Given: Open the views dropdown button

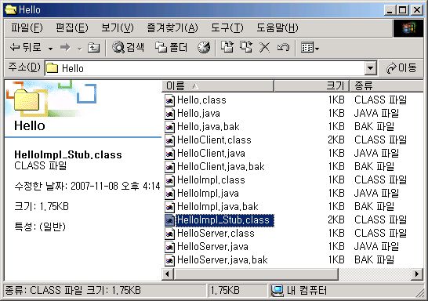Looking at the screenshot, I should 310,48.
